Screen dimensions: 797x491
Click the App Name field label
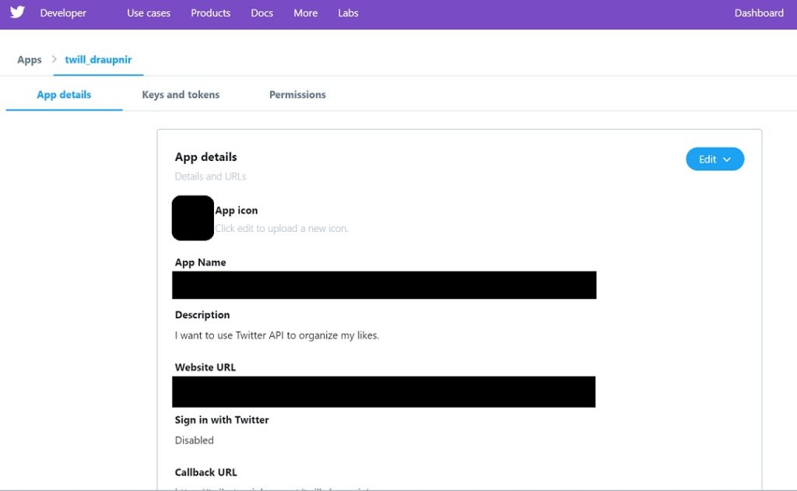tap(200, 262)
